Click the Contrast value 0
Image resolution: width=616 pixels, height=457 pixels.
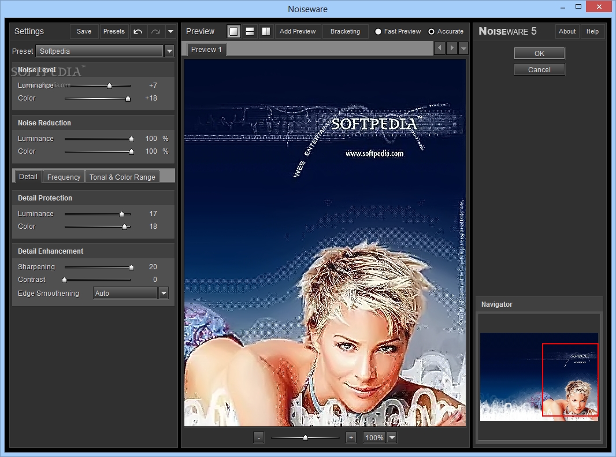pyautogui.click(x=155, y=280)
